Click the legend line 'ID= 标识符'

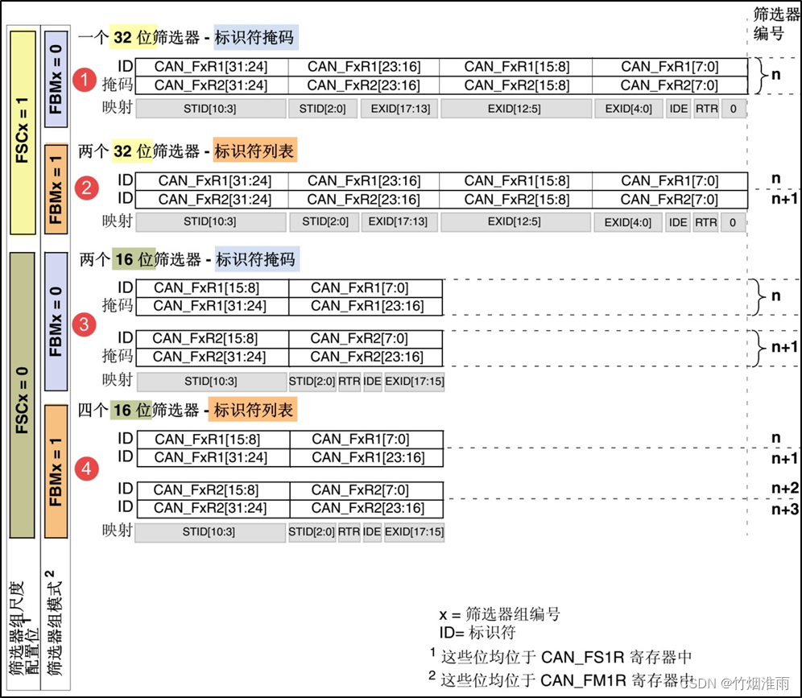(x=477, y=633)
